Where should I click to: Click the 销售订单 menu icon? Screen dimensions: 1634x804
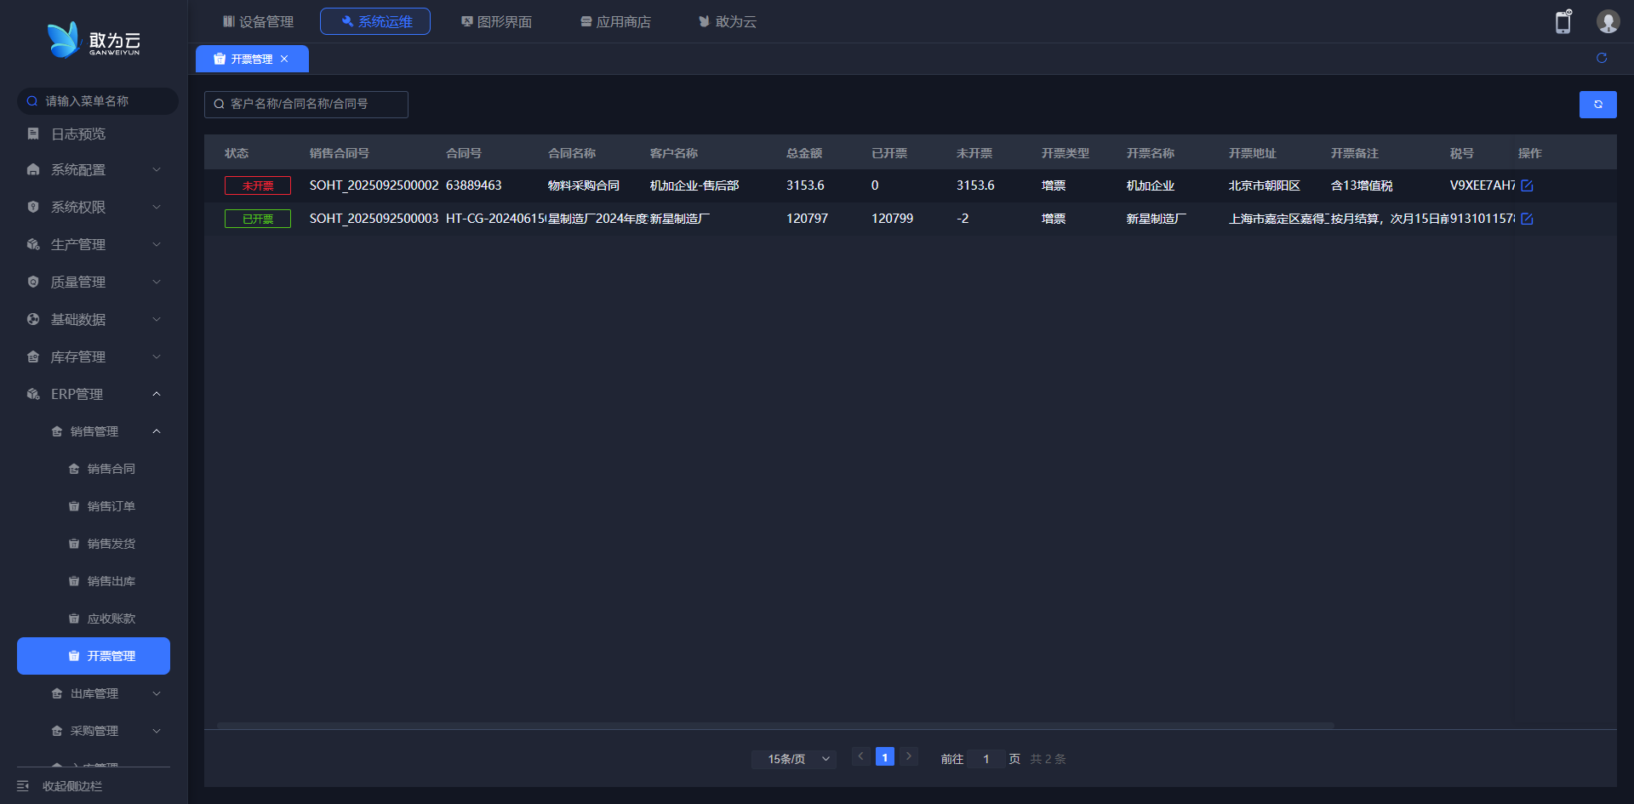[74, 506]
